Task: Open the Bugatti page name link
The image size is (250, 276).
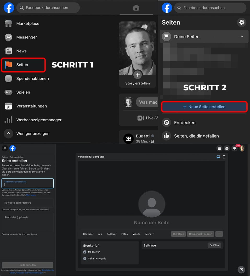Action: point(143,136)
